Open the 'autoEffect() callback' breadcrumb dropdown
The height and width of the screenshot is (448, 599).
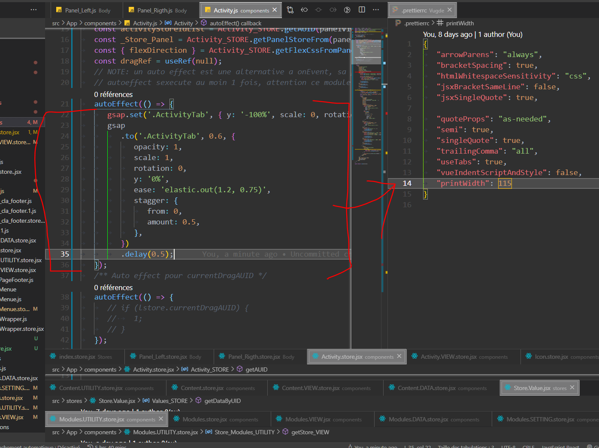[x=231, y=23]
